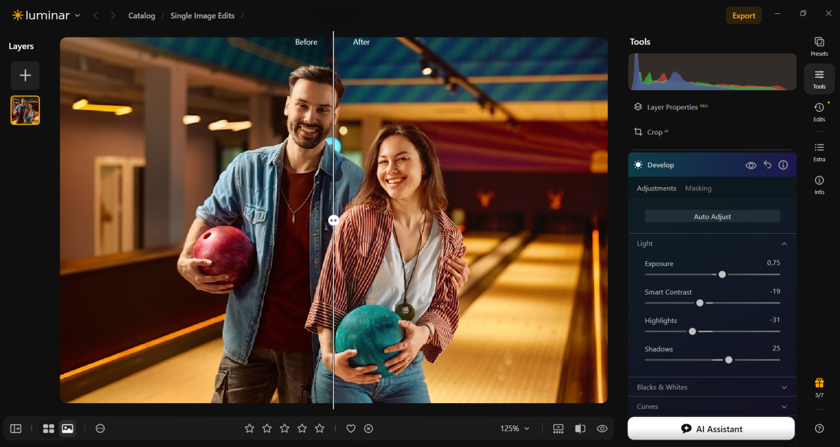The image size is (840, 447).
Task: Open the Luminar main menu dropdown
Action: 77,15
